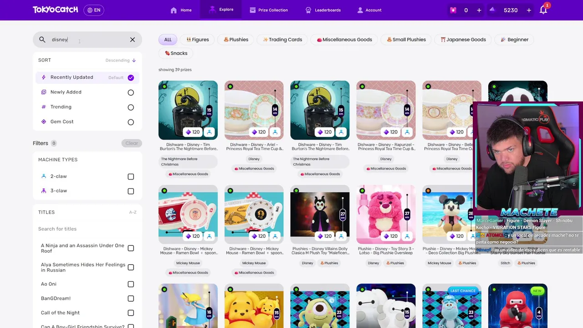Open Ariel Princess Royal Tea Cup thumbnail
This screenshot has width=583, height=328.
[254, 110]
